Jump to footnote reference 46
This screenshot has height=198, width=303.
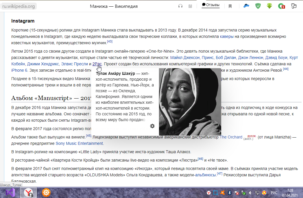pos(200,159)
